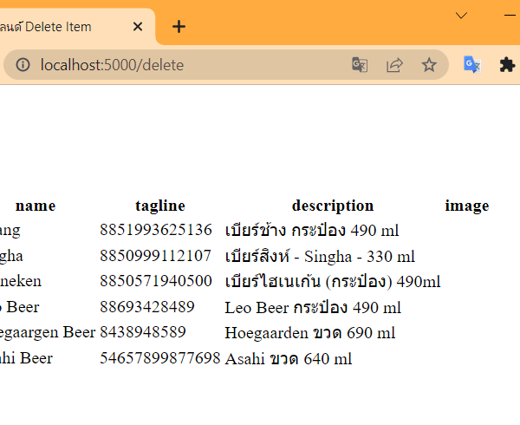Select the Hoegaarden 690 ml description cell
Screen dimensions: 520x425
point(309,332)
